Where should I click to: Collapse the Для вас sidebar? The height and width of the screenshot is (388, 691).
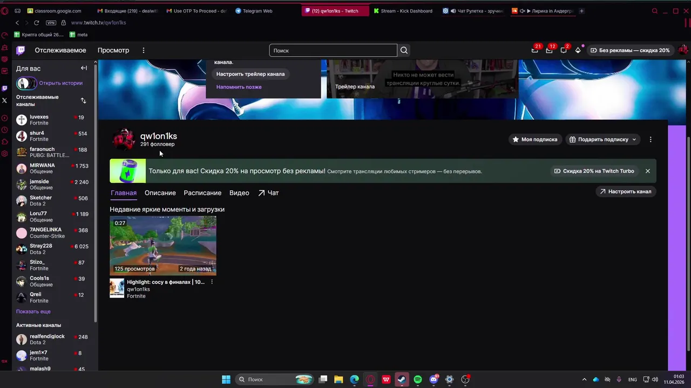click(84, 68)
